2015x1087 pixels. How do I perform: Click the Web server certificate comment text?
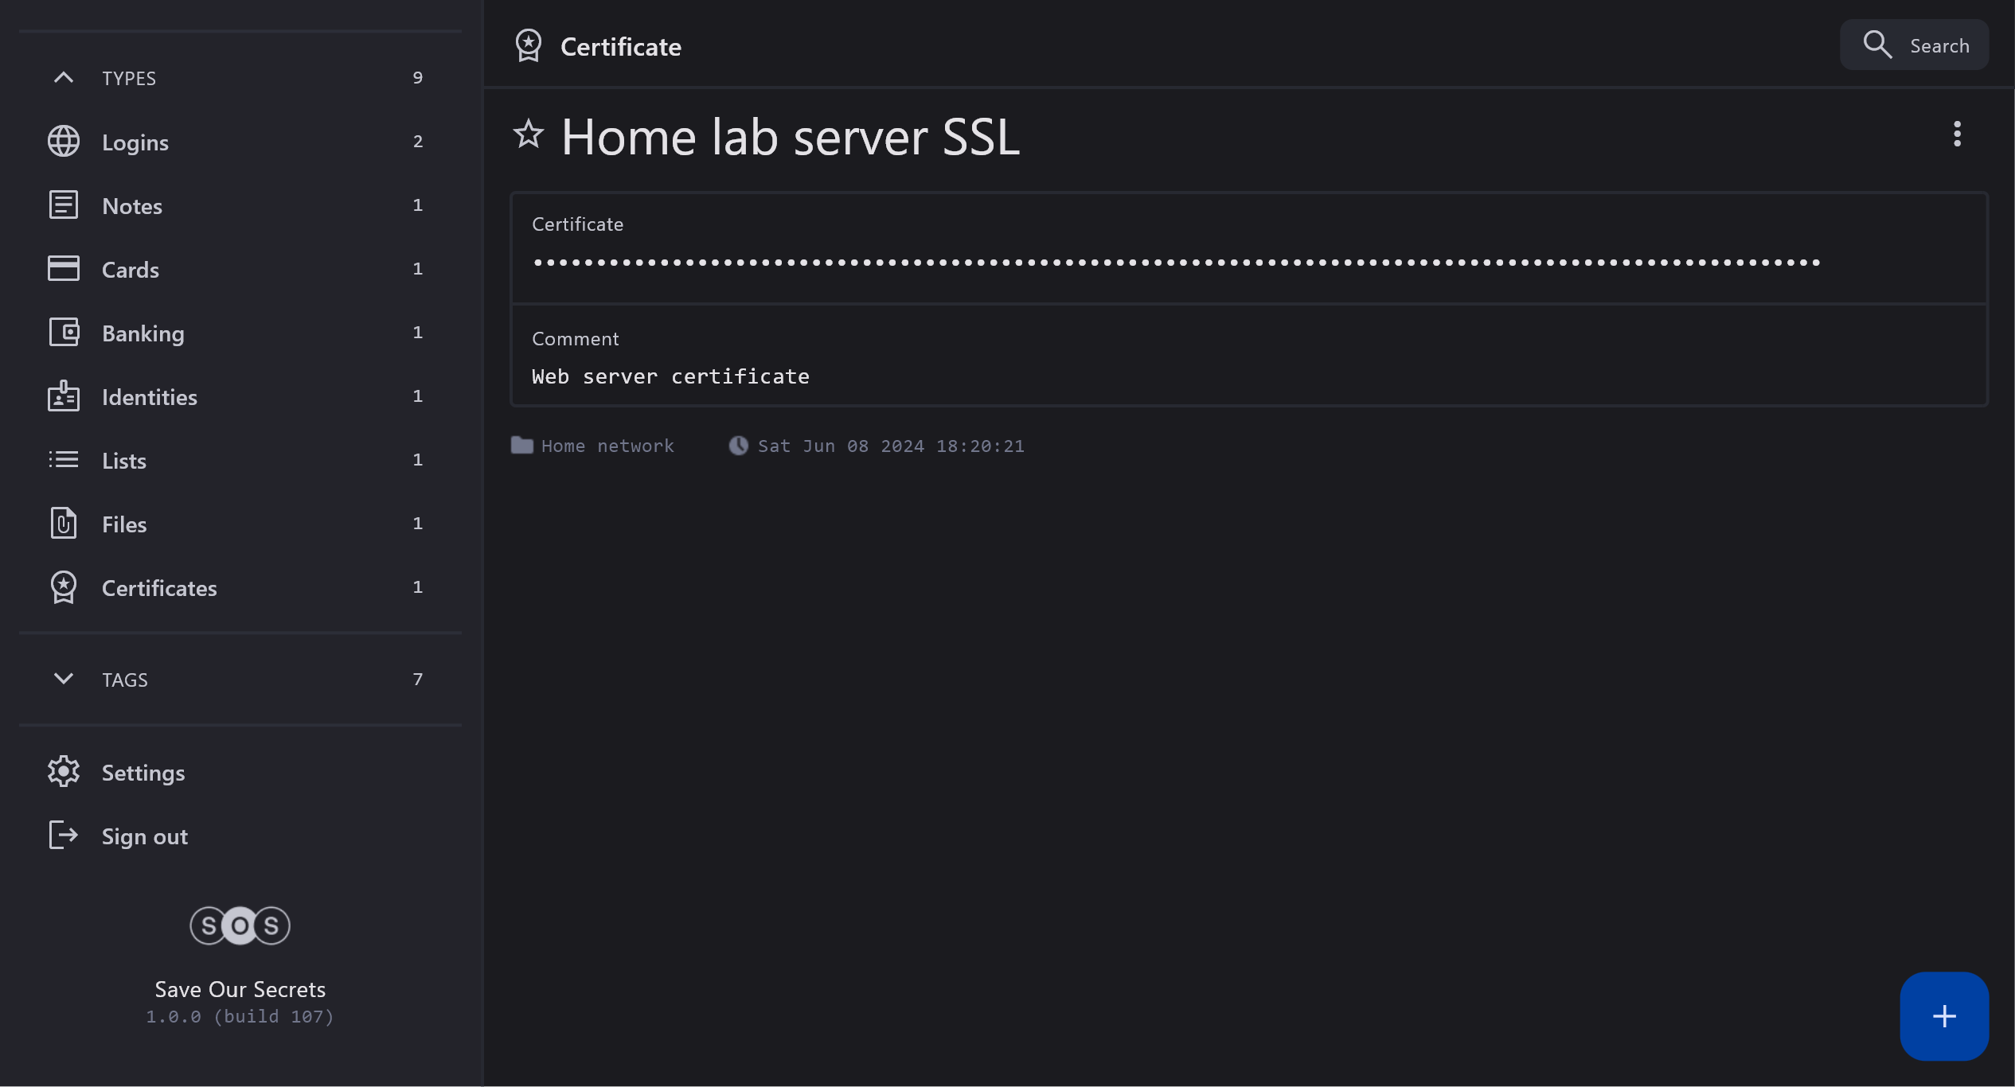tap(670, 377)
